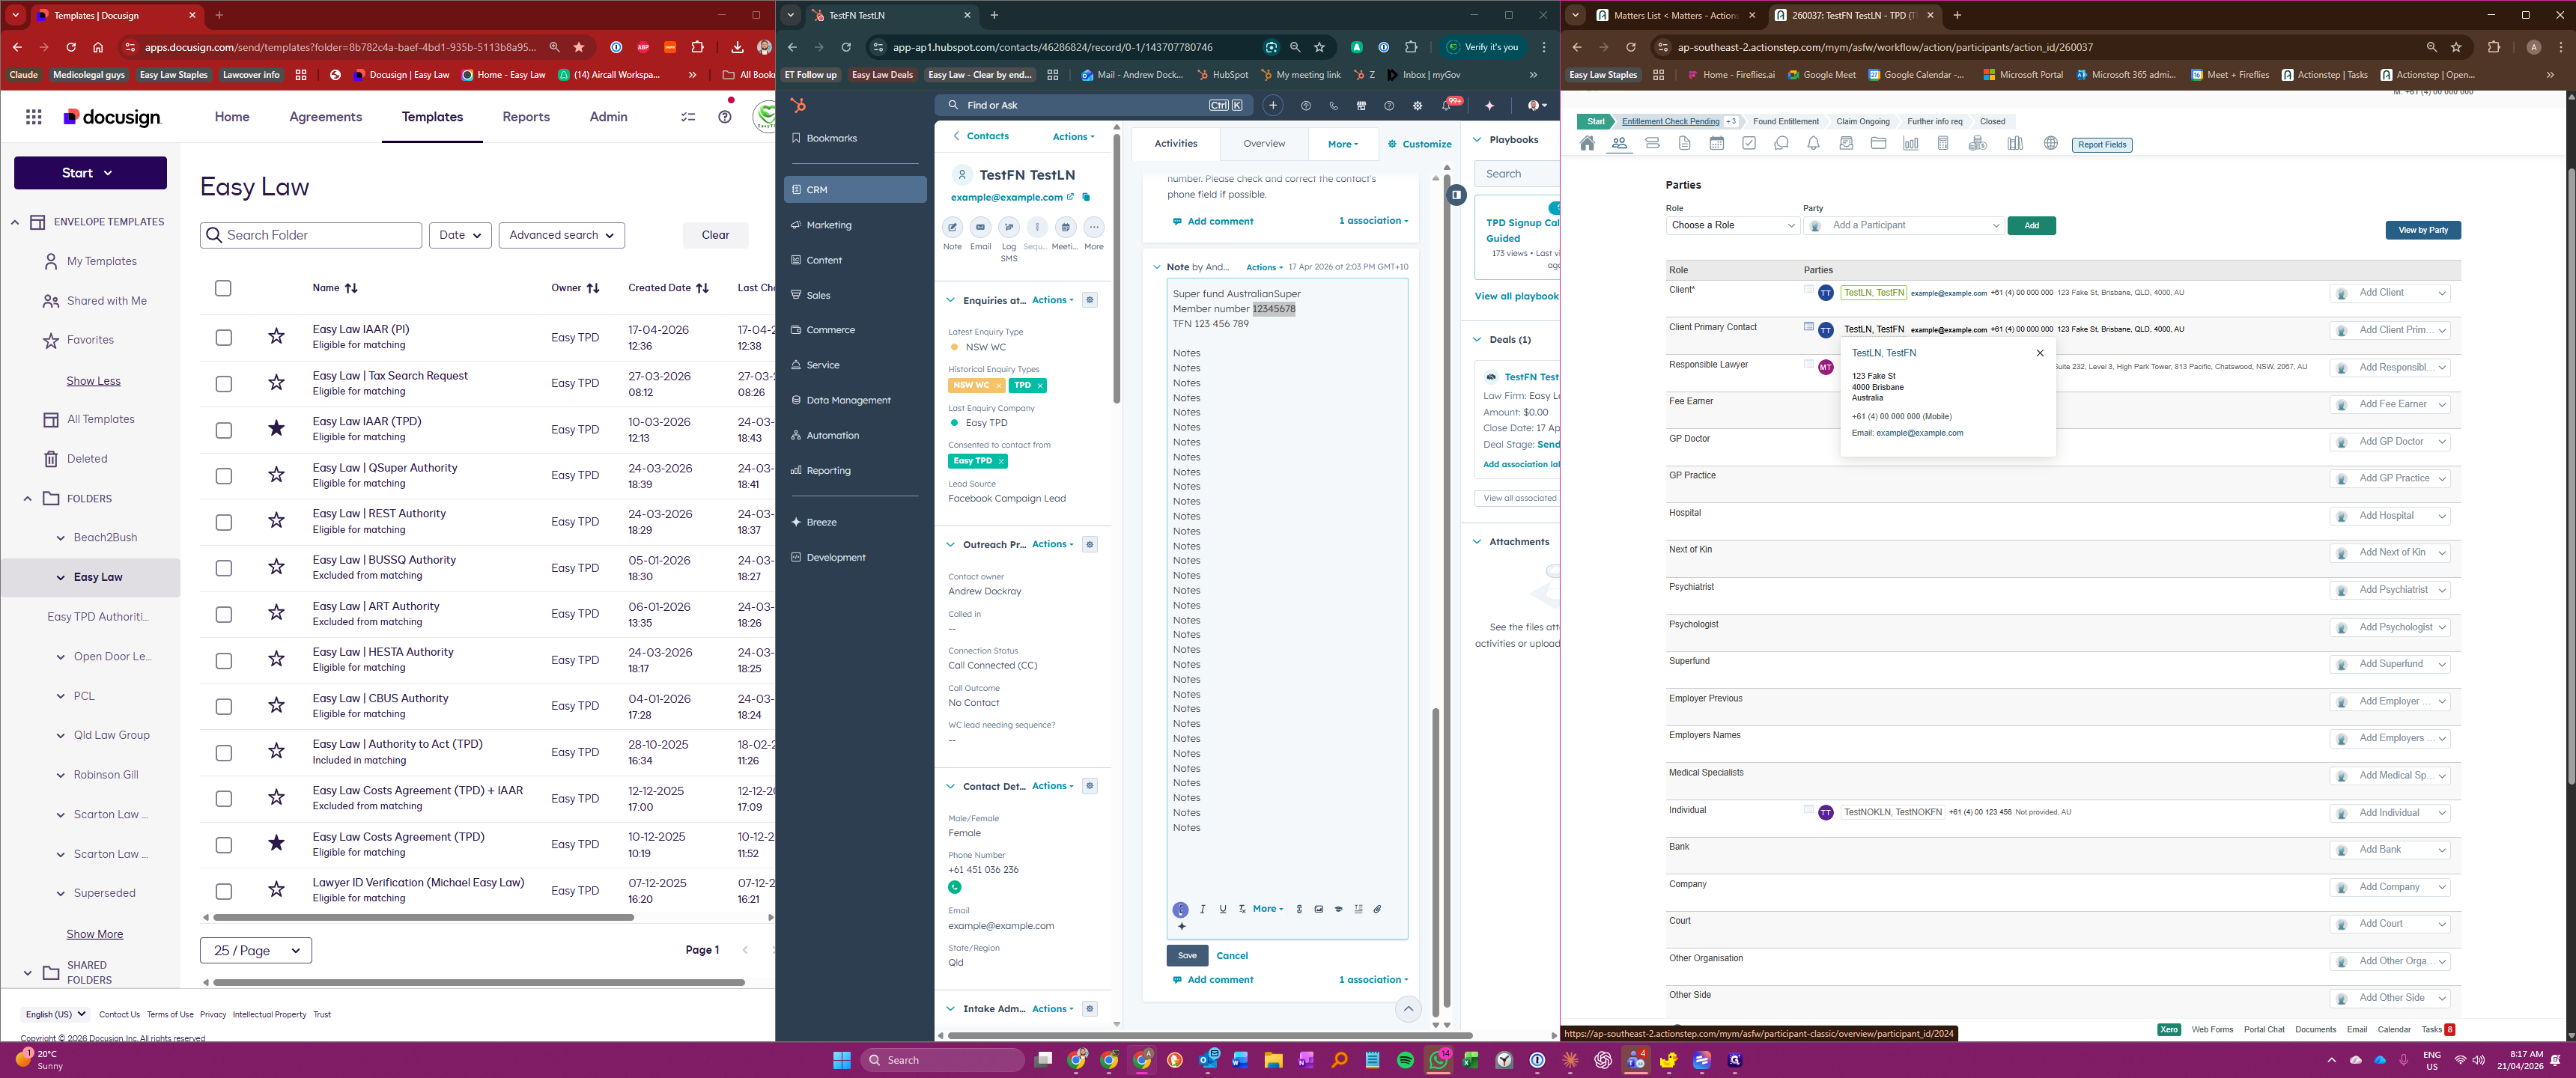Collapse the Enquiries section chevron in HubSpot
2576x1078 pixels.
pyautogui.click(x=950, y=300)
